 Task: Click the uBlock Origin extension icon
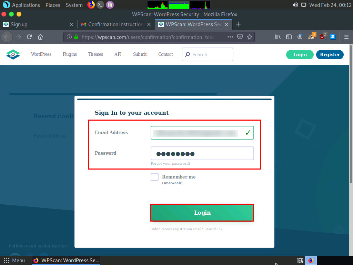pos(322,37)
